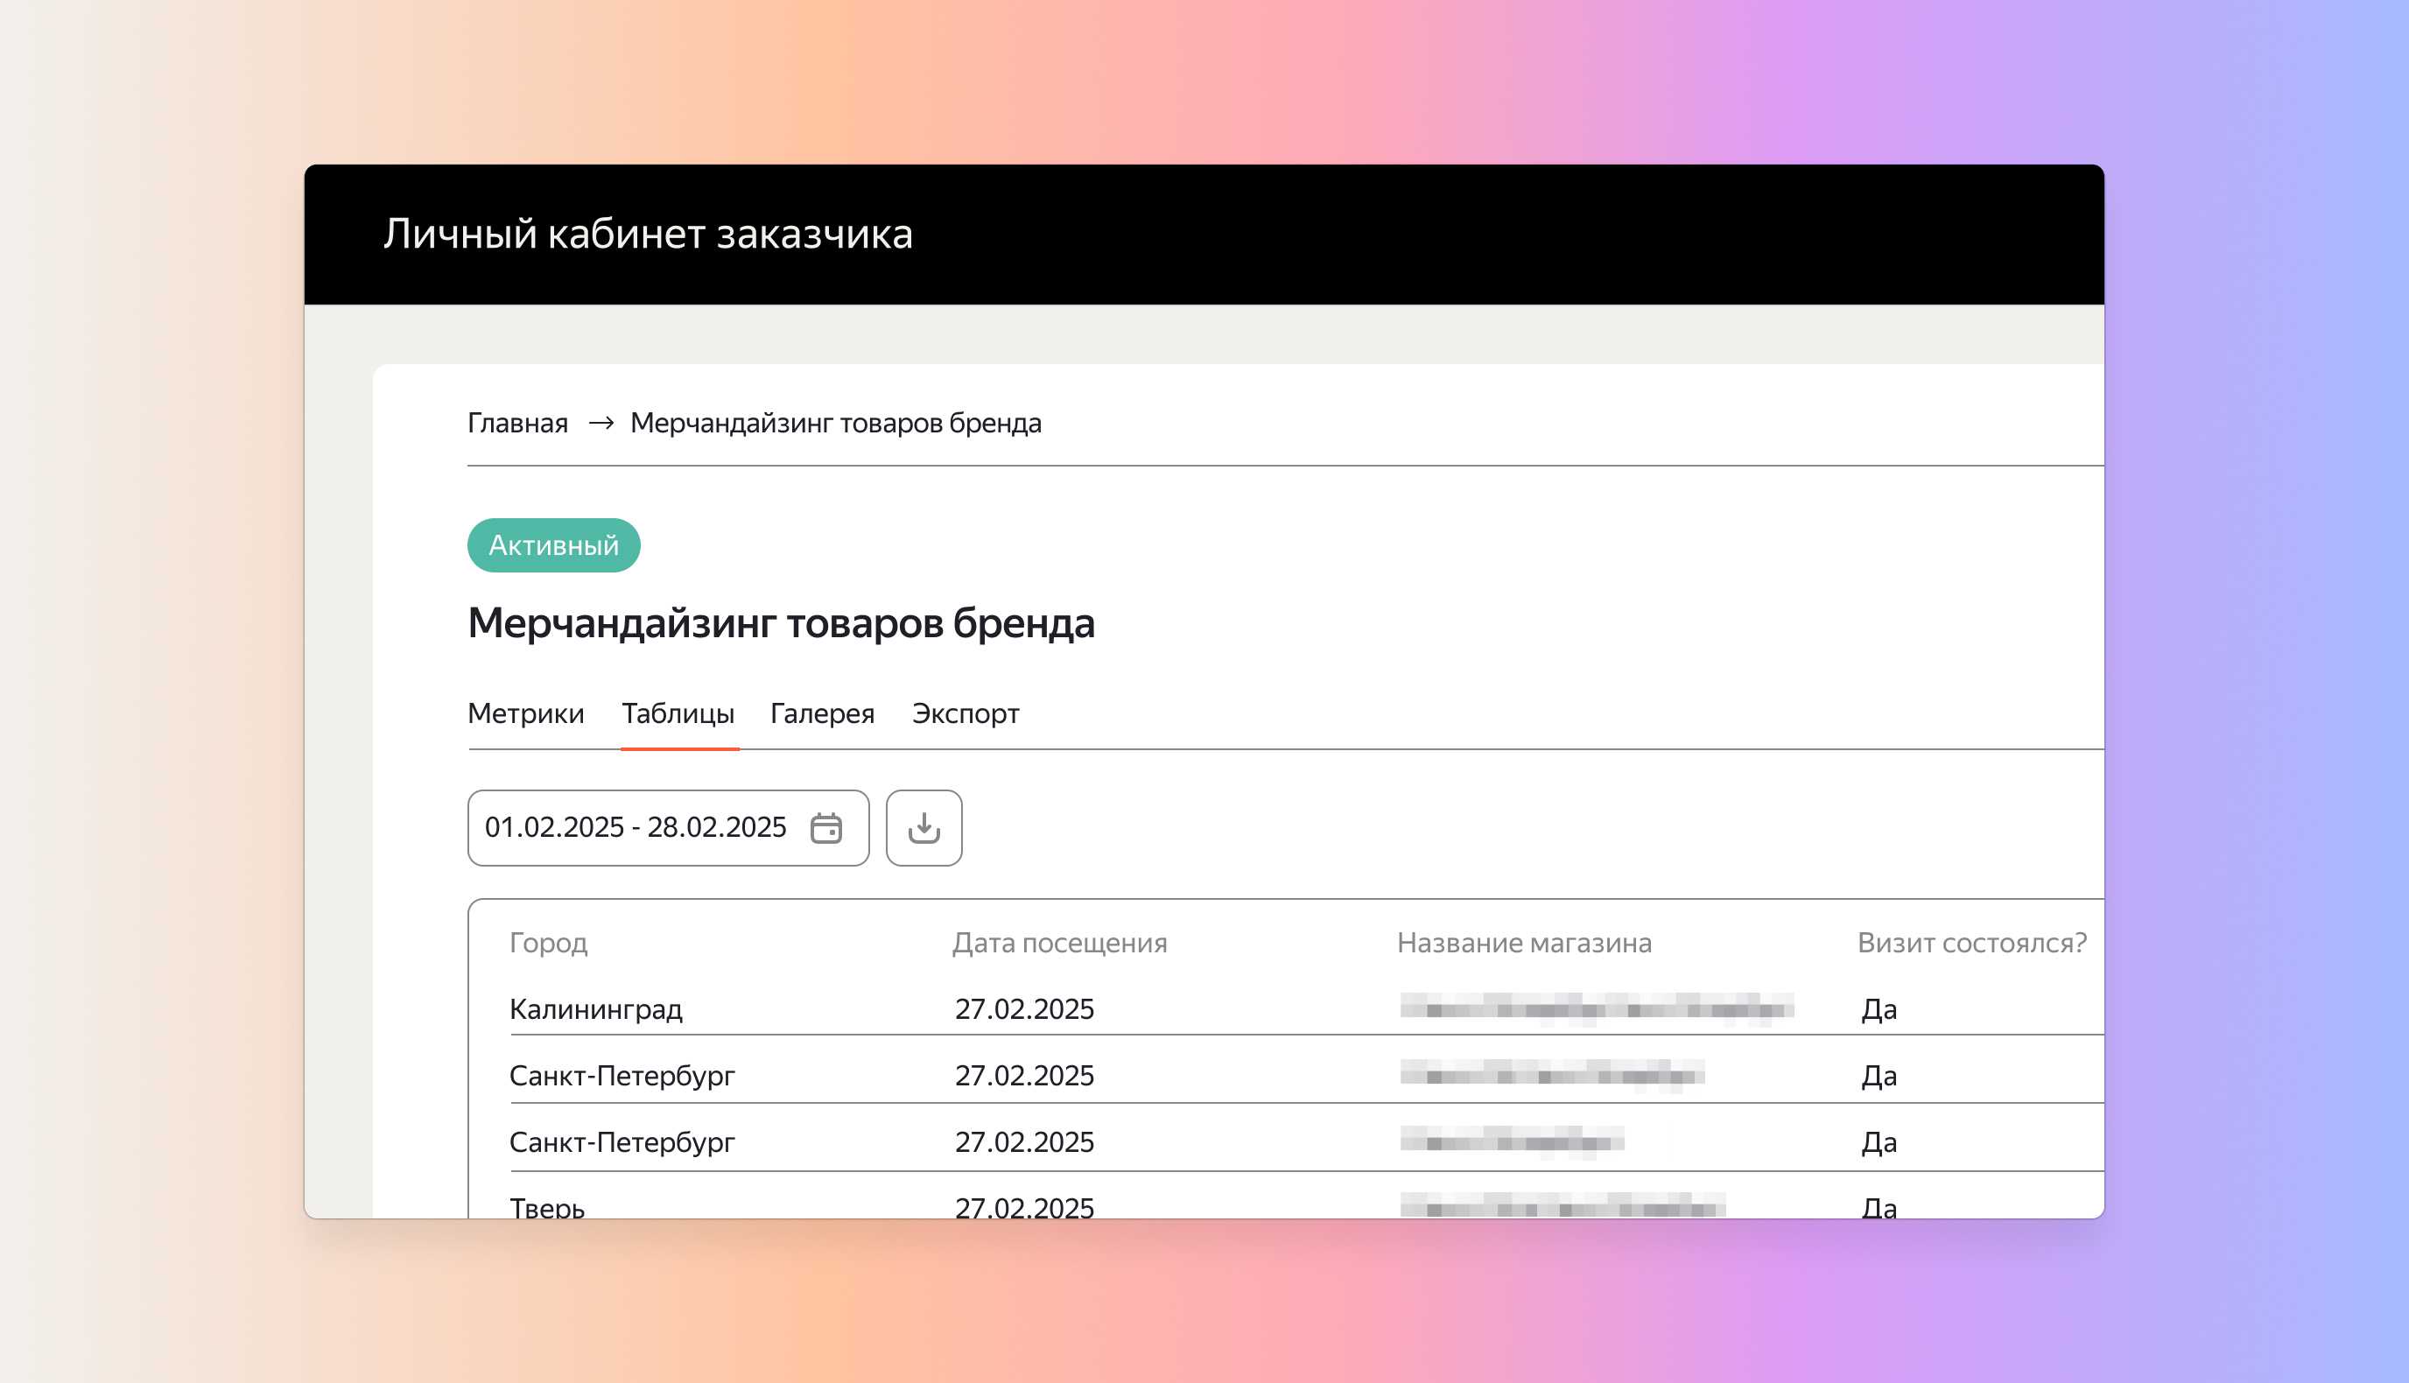Click the Мерчандайзинг товаров бренда page heading
This screenshot has height=1383, width=2409.
pos(781,623)
